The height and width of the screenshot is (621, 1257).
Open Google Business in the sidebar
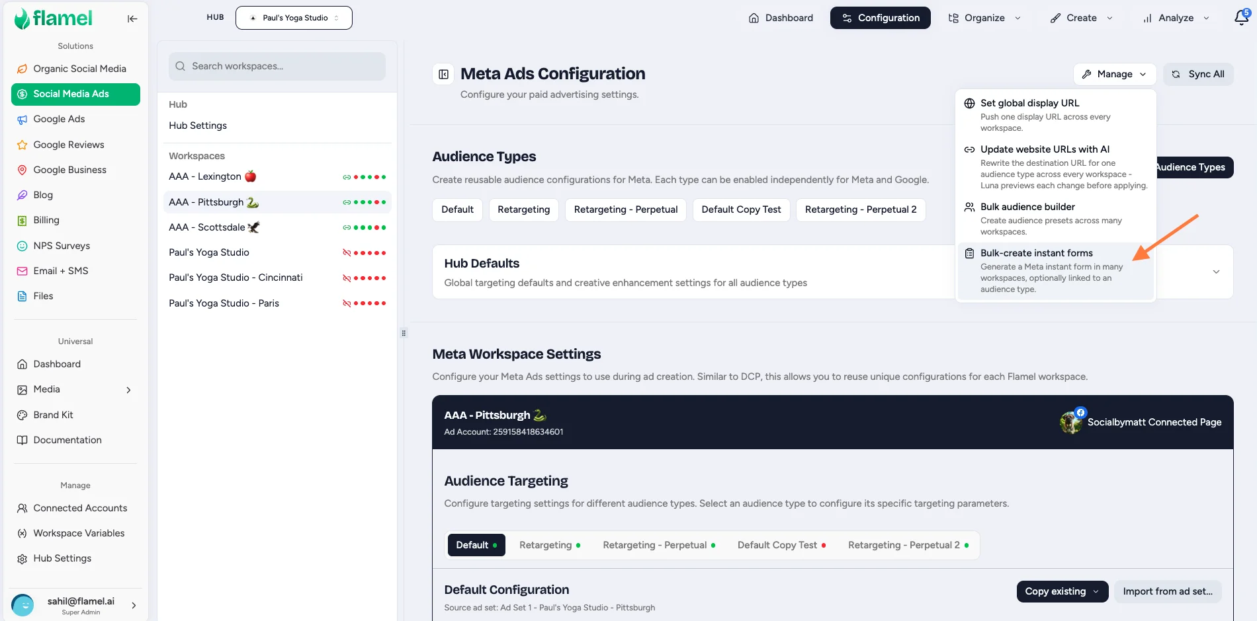[x=75, y=170]
